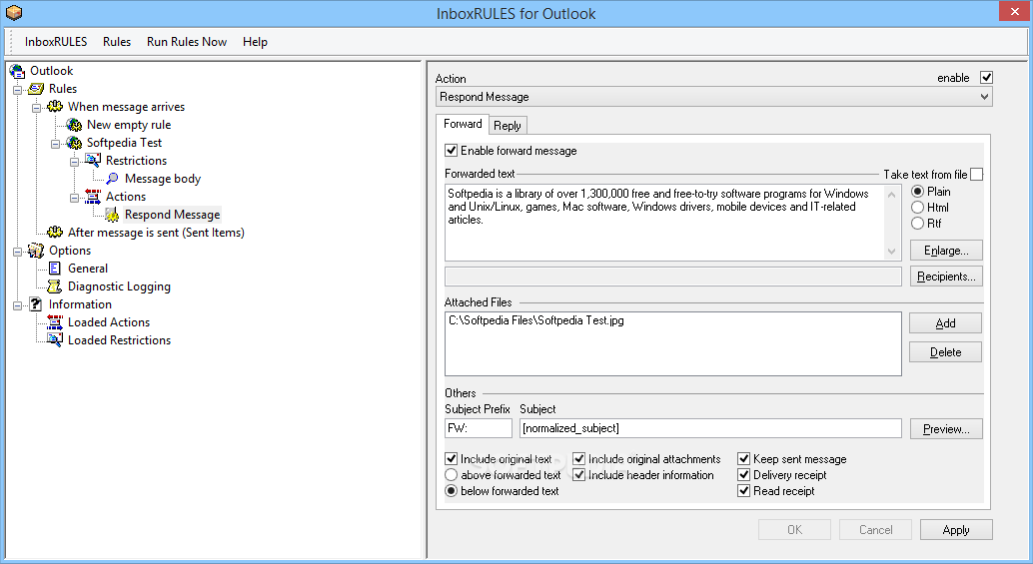Toggle 'Include original text' checkbox
This screenshot has width=1033, height=564.
(452, 459)
